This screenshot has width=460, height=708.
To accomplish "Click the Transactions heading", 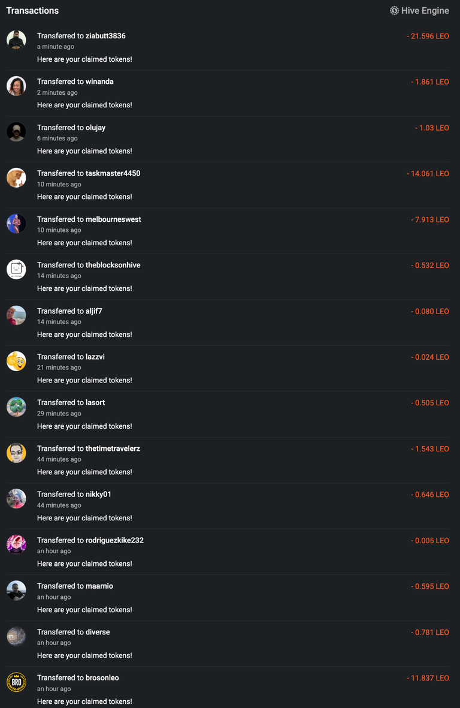I will click(x=32, y=10).
